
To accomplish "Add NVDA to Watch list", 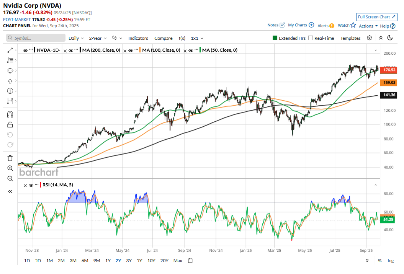I will click(347, 25).
